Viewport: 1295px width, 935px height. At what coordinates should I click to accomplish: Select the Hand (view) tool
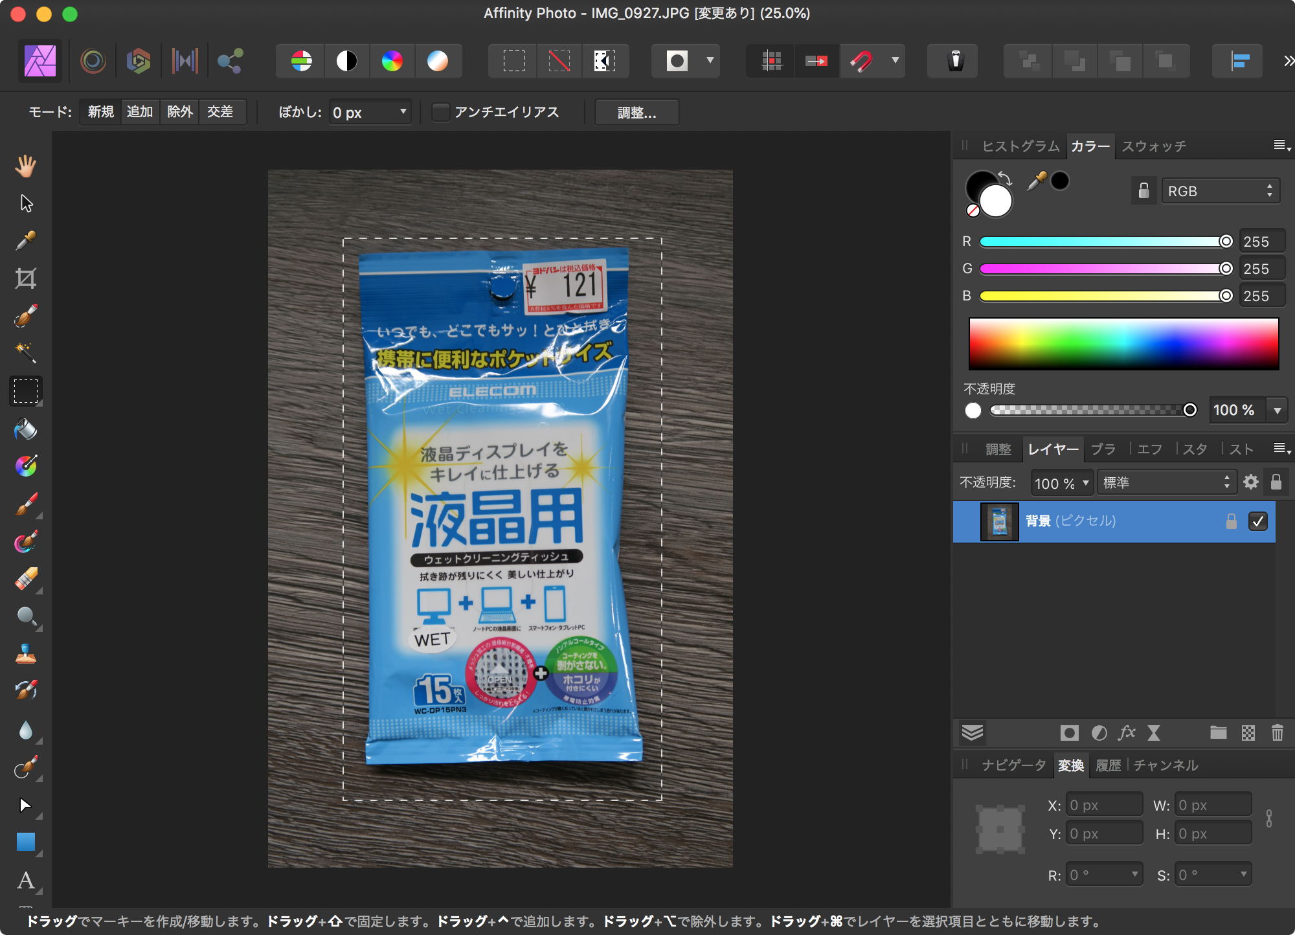25,166
